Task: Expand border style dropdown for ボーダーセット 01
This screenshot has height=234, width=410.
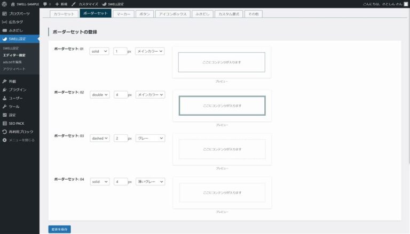Action: (x=99, y=51)
